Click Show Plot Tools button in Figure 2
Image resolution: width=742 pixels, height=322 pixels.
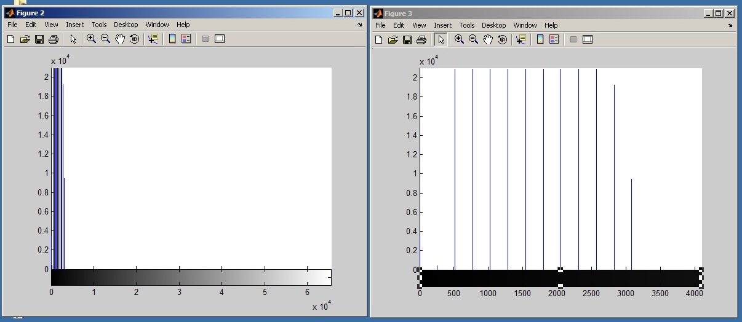tap(220, 39)
